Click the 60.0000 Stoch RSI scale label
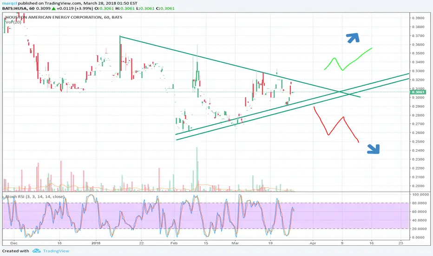The width and height of the screenshot is (433, 256). click(x=420, y=212)
